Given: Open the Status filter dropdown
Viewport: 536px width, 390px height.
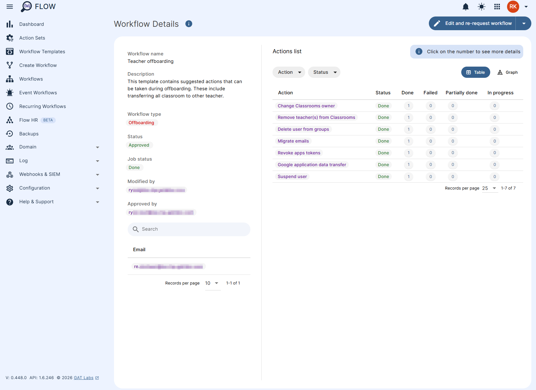Looking at the screenshot, I should (324, 72).
